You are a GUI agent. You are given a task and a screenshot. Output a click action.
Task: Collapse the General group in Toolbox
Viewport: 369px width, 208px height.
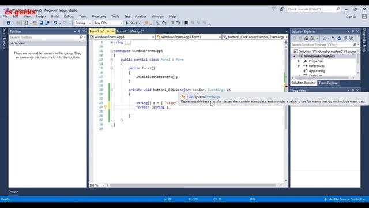point(12,43)
